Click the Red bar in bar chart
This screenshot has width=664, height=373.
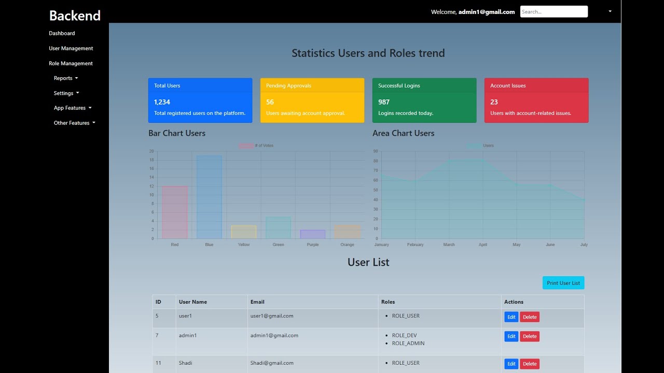[175, 212]
